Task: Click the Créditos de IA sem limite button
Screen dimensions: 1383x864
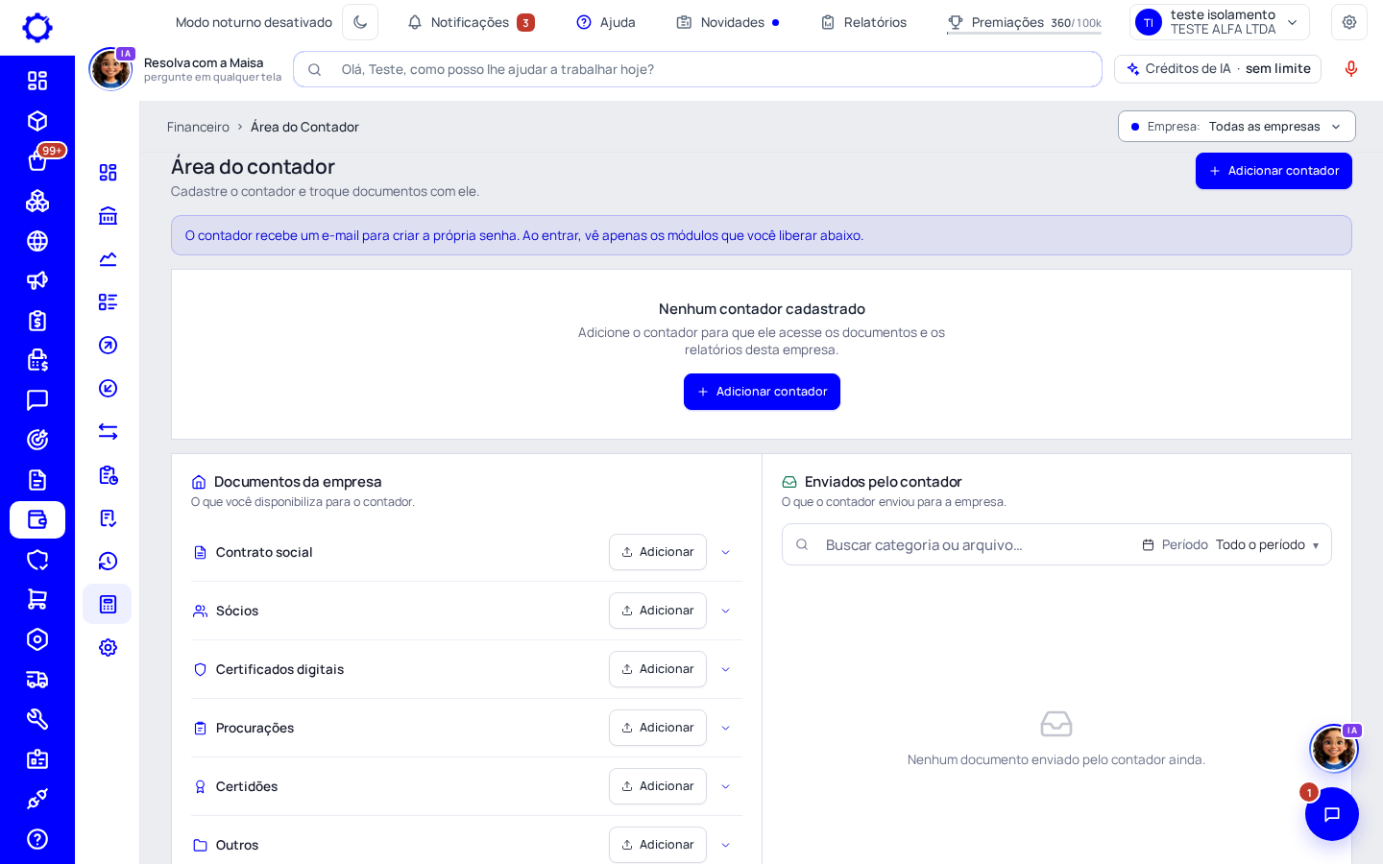Action: 1218,69
